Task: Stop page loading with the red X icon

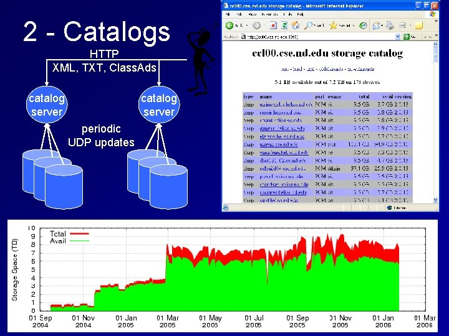Action: [x=273, y=26]
